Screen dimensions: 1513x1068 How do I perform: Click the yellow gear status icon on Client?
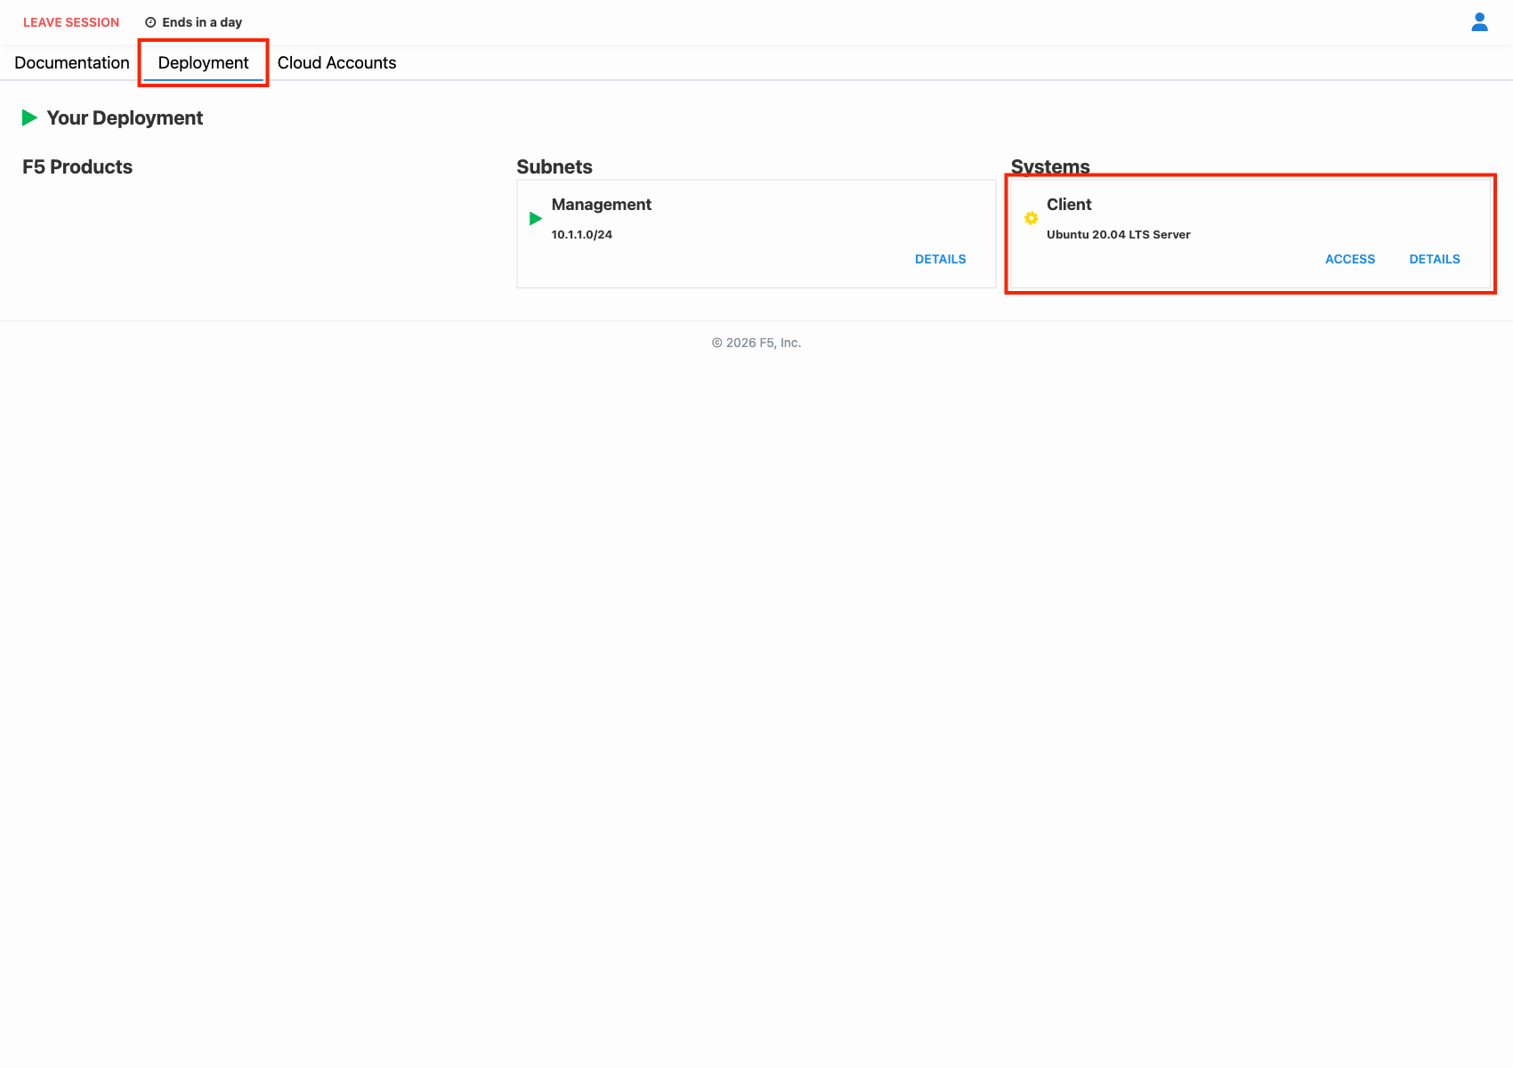(x=1031, y=219)
